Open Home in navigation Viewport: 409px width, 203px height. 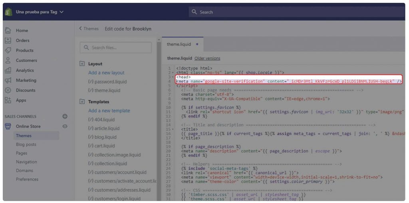point(22,30)
